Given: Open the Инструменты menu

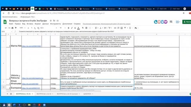Looking at the screenshot, I should 56,24.
